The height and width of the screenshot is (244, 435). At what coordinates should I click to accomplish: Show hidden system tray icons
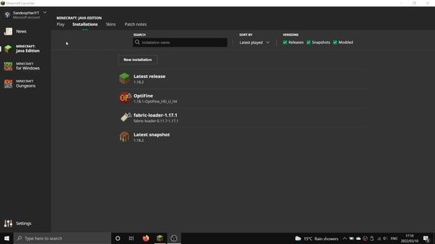pos(345,239)
